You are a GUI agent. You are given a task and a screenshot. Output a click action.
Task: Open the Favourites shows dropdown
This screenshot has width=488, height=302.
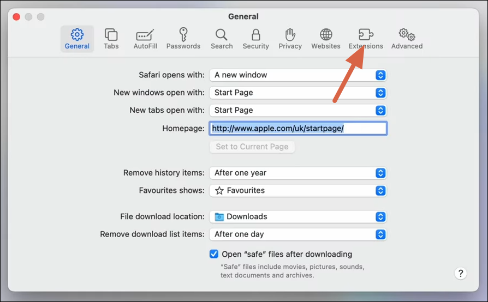298,190
